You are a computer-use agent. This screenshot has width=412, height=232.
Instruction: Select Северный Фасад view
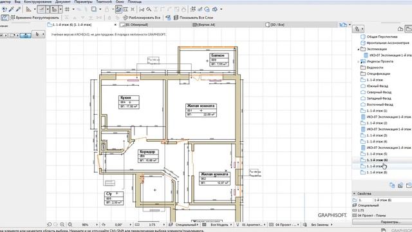tap(379, 92)
